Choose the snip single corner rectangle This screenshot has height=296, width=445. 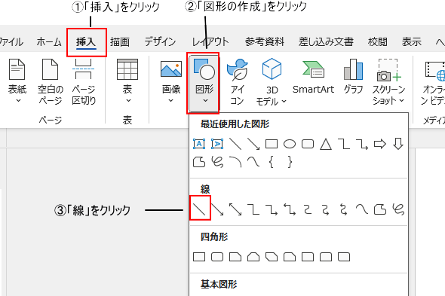pos(235,257)
